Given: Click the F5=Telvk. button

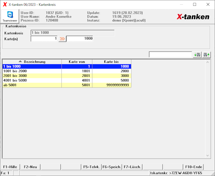Looking at the screenshot, I should pyautogui.click(x=92, y=167).
